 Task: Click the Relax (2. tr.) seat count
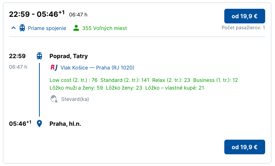click(171, 80)
